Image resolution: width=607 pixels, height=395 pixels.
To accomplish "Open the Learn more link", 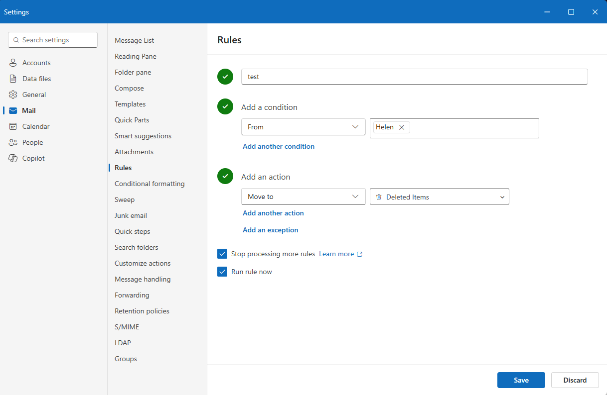I will point(336,254).
